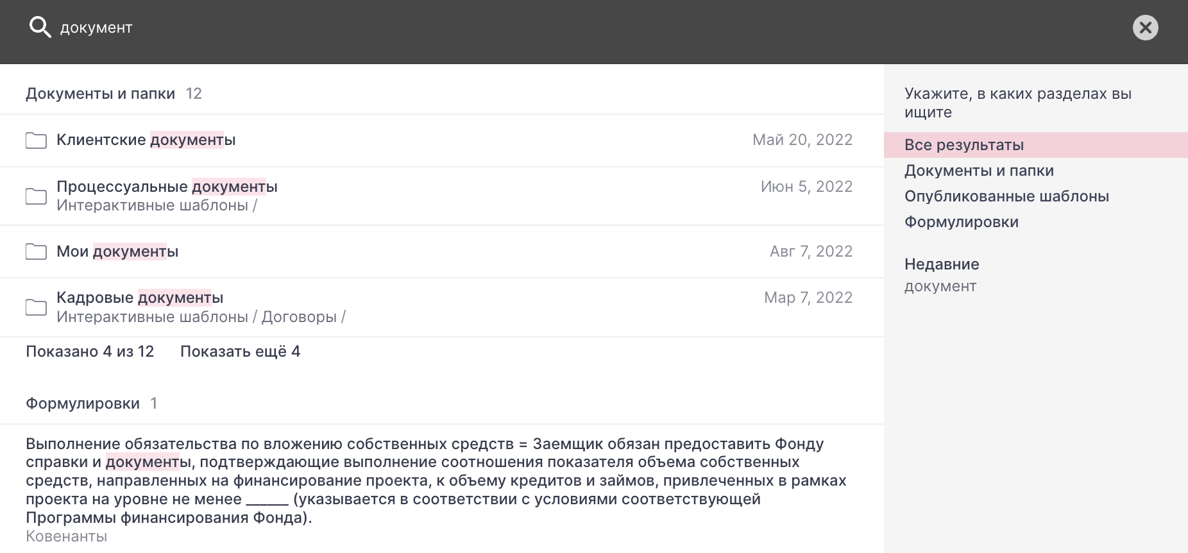Filter by Все результаты
Screen dimensions: 1188x553
[963, 145]
